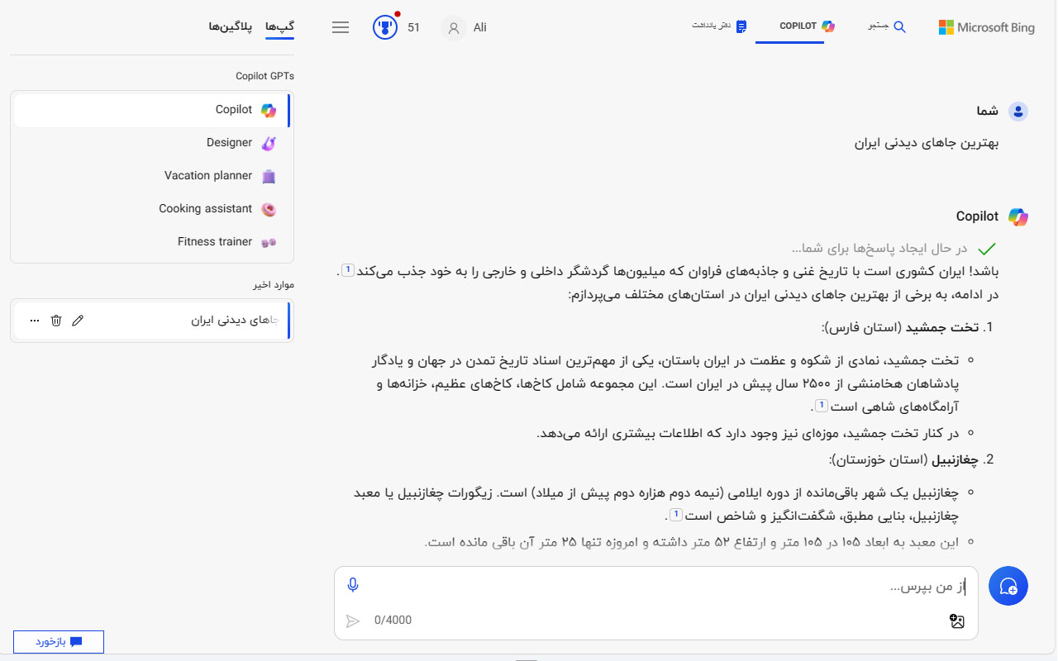The width and height of the screenshot is (1058, 661).
Task: Select the Cooking assistant GPT
Action: [205, 208]
